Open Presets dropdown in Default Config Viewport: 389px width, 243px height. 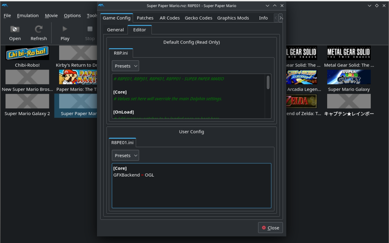click(125, 66)
